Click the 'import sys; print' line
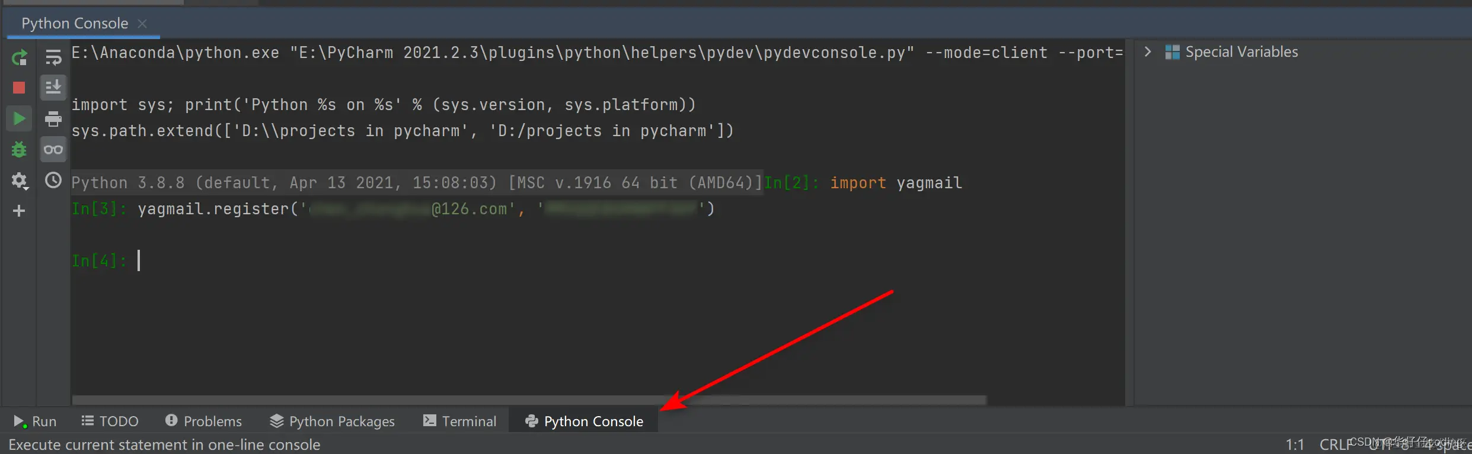The width and height of the screenshot is (1472, 454). [x=384, y=105]
